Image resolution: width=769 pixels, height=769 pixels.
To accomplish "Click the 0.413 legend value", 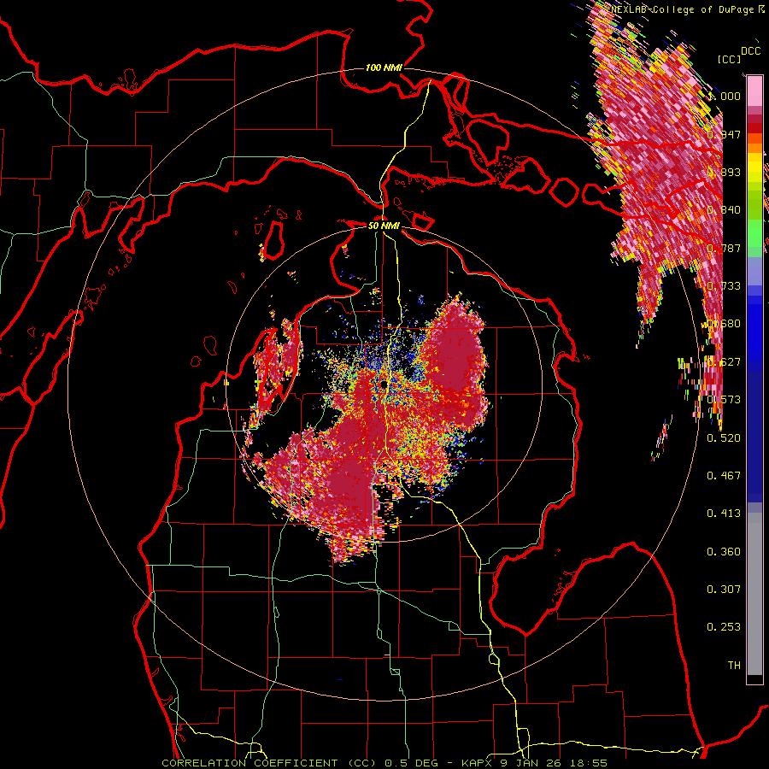I will 724,513.
